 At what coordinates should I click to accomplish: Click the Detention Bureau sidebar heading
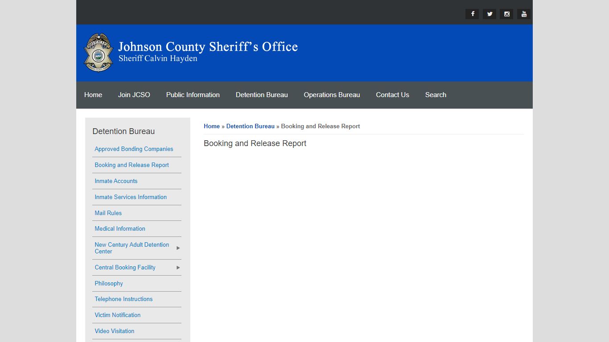point(123,131)
